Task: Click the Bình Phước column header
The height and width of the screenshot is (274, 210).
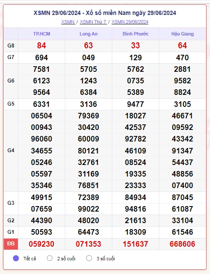Action: click(136, 34)
